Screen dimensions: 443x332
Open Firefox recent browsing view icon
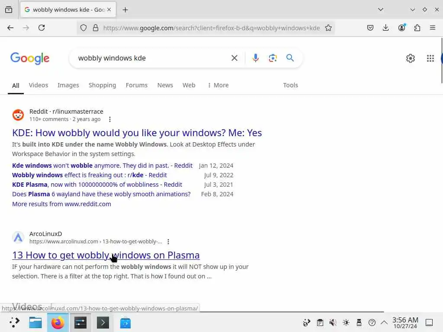coord(9,10)
